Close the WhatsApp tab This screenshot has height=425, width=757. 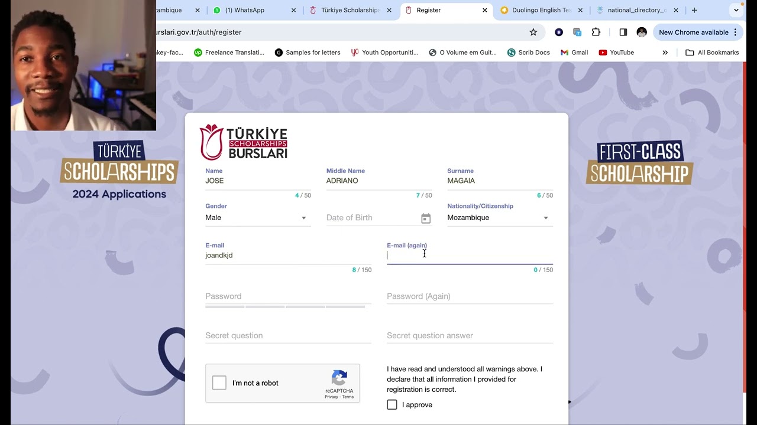[294, 10]
